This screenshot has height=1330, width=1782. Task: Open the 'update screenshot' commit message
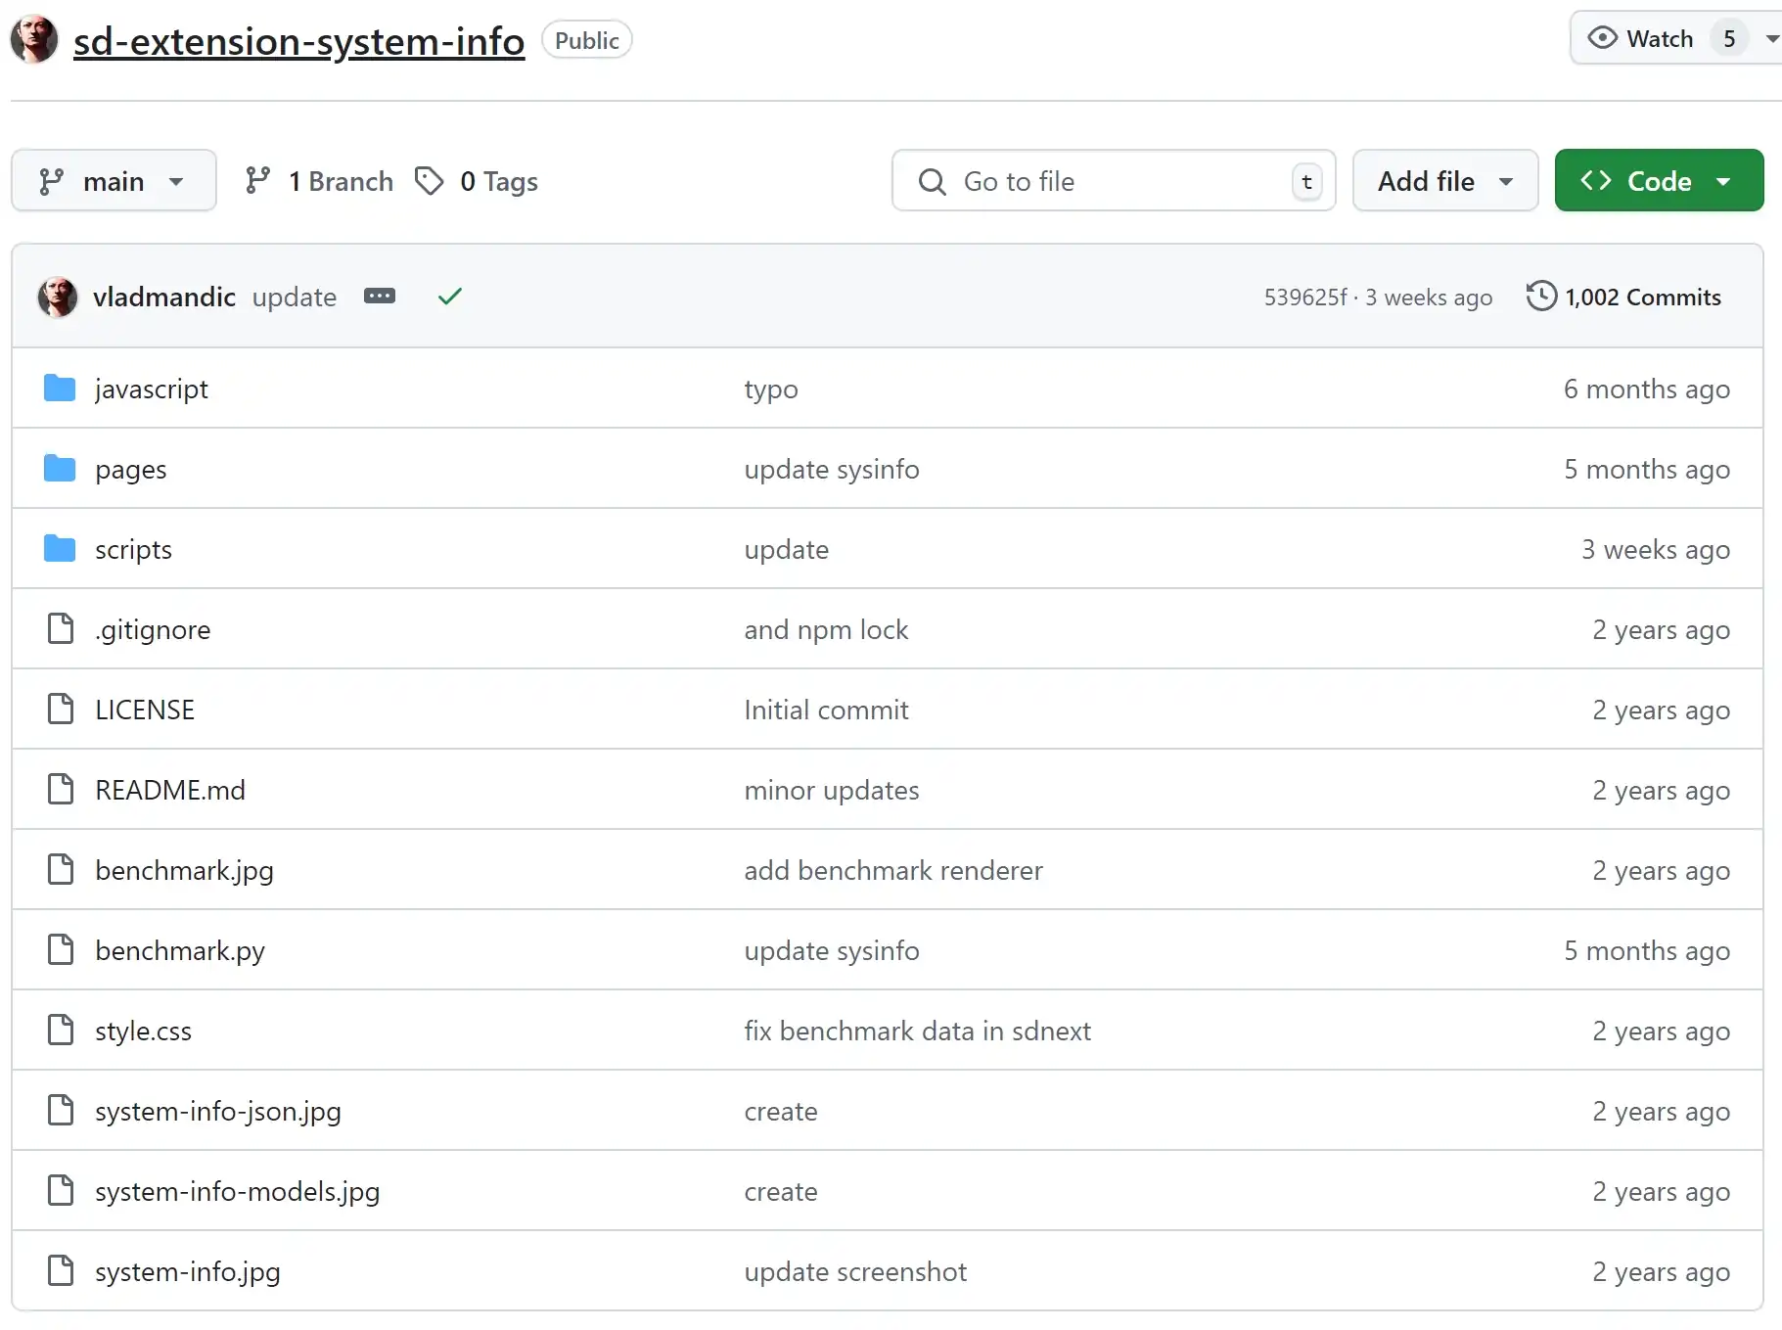click(855, 1271)
